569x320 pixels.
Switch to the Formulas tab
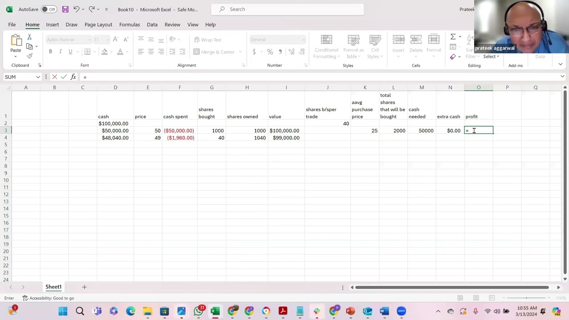click(x=129, y=24)
